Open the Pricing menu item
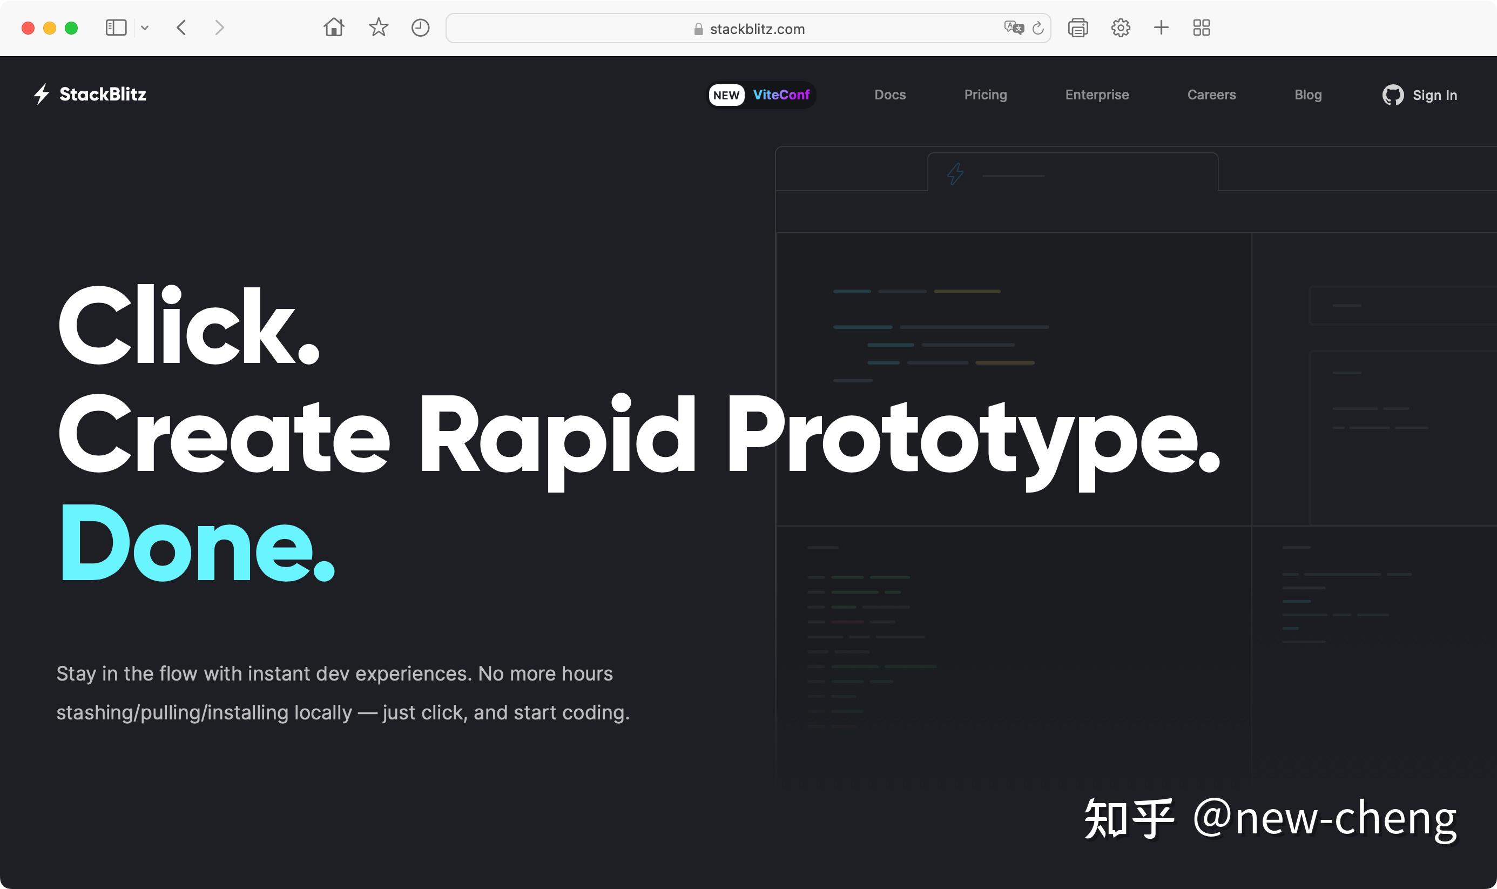Screen dimensions: 1497x889 [x=985, y=95]
